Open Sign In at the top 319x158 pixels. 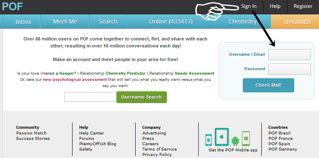249,6
